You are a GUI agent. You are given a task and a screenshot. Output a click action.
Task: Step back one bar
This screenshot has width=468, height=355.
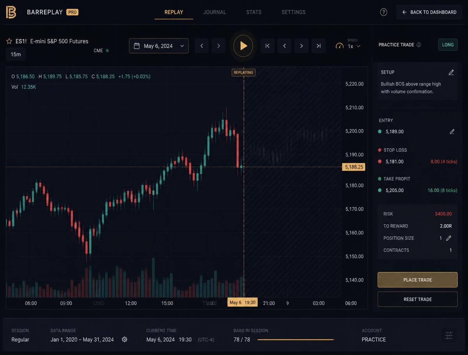point(285,46)
